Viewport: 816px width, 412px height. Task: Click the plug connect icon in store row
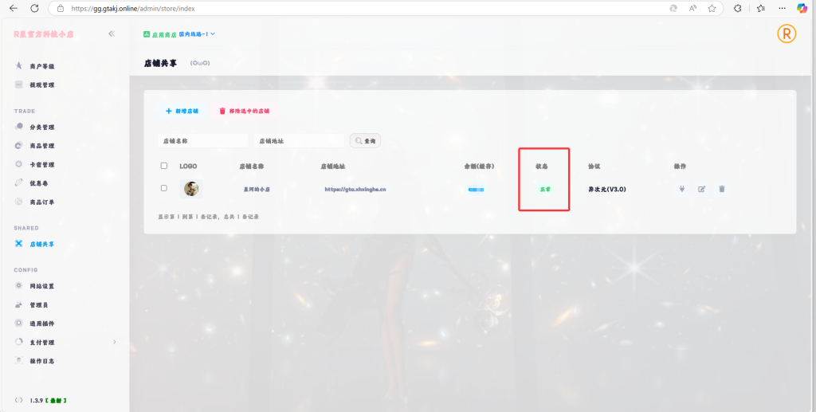coord(681,189)
